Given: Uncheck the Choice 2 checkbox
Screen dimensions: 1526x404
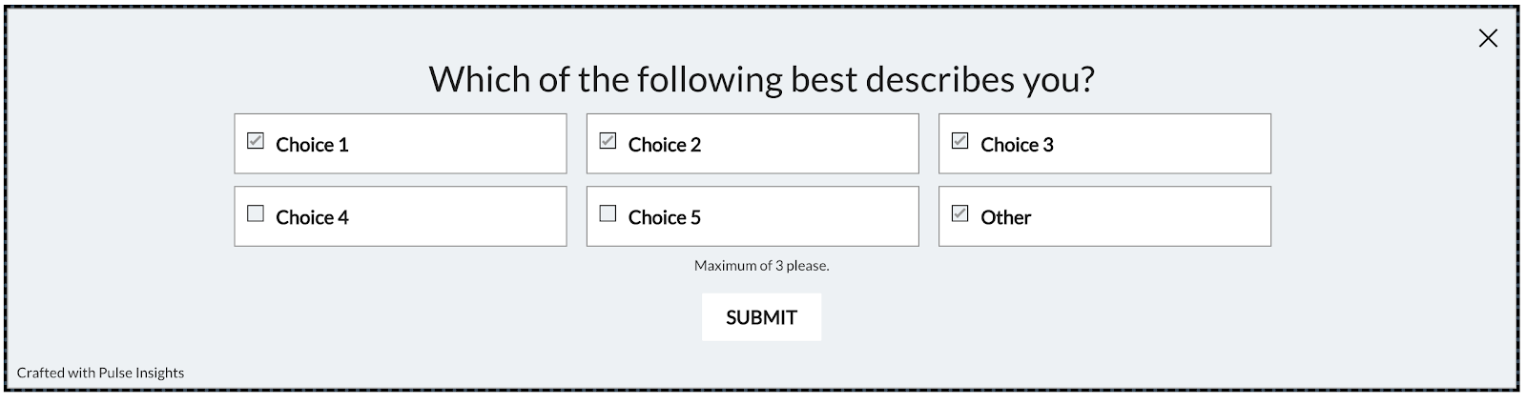Looking at the screenshot, I should [x=608, y=141].
